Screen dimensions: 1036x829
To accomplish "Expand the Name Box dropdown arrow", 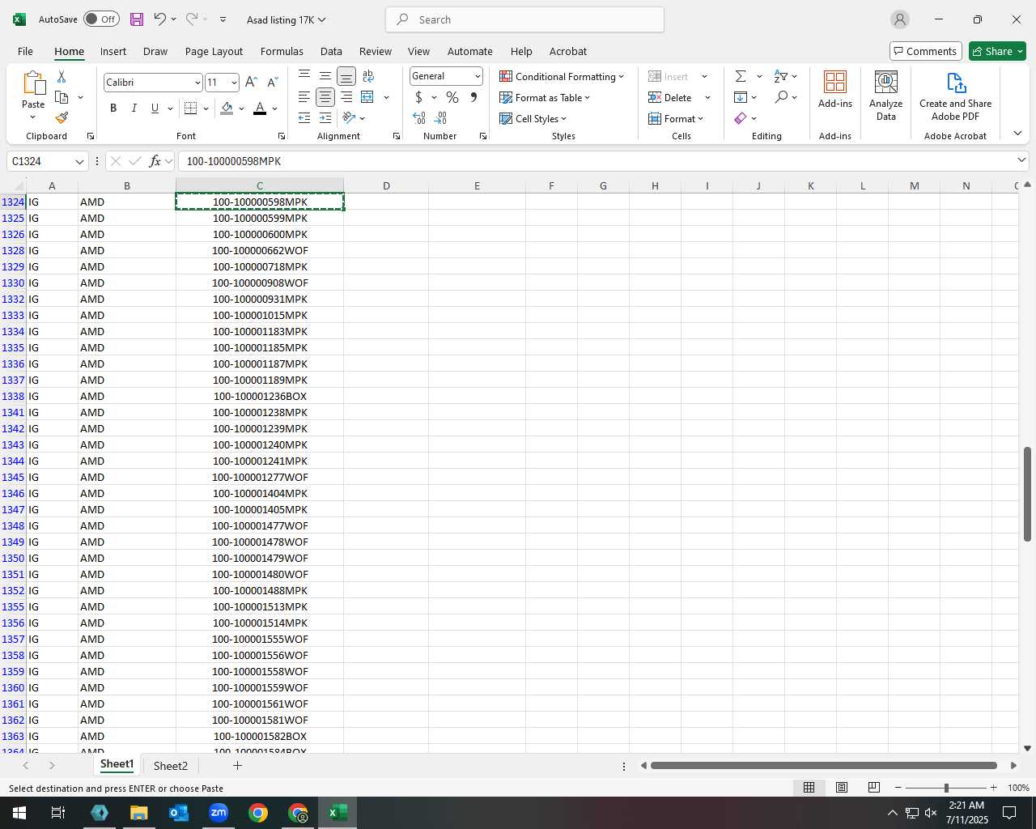I will 79,161.
